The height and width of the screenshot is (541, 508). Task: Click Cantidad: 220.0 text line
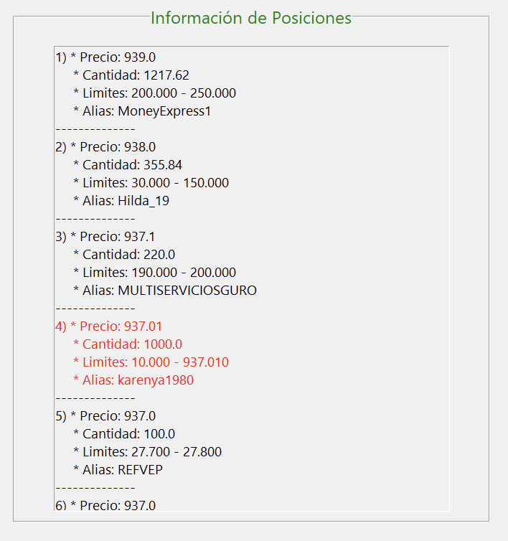(124, 255)
